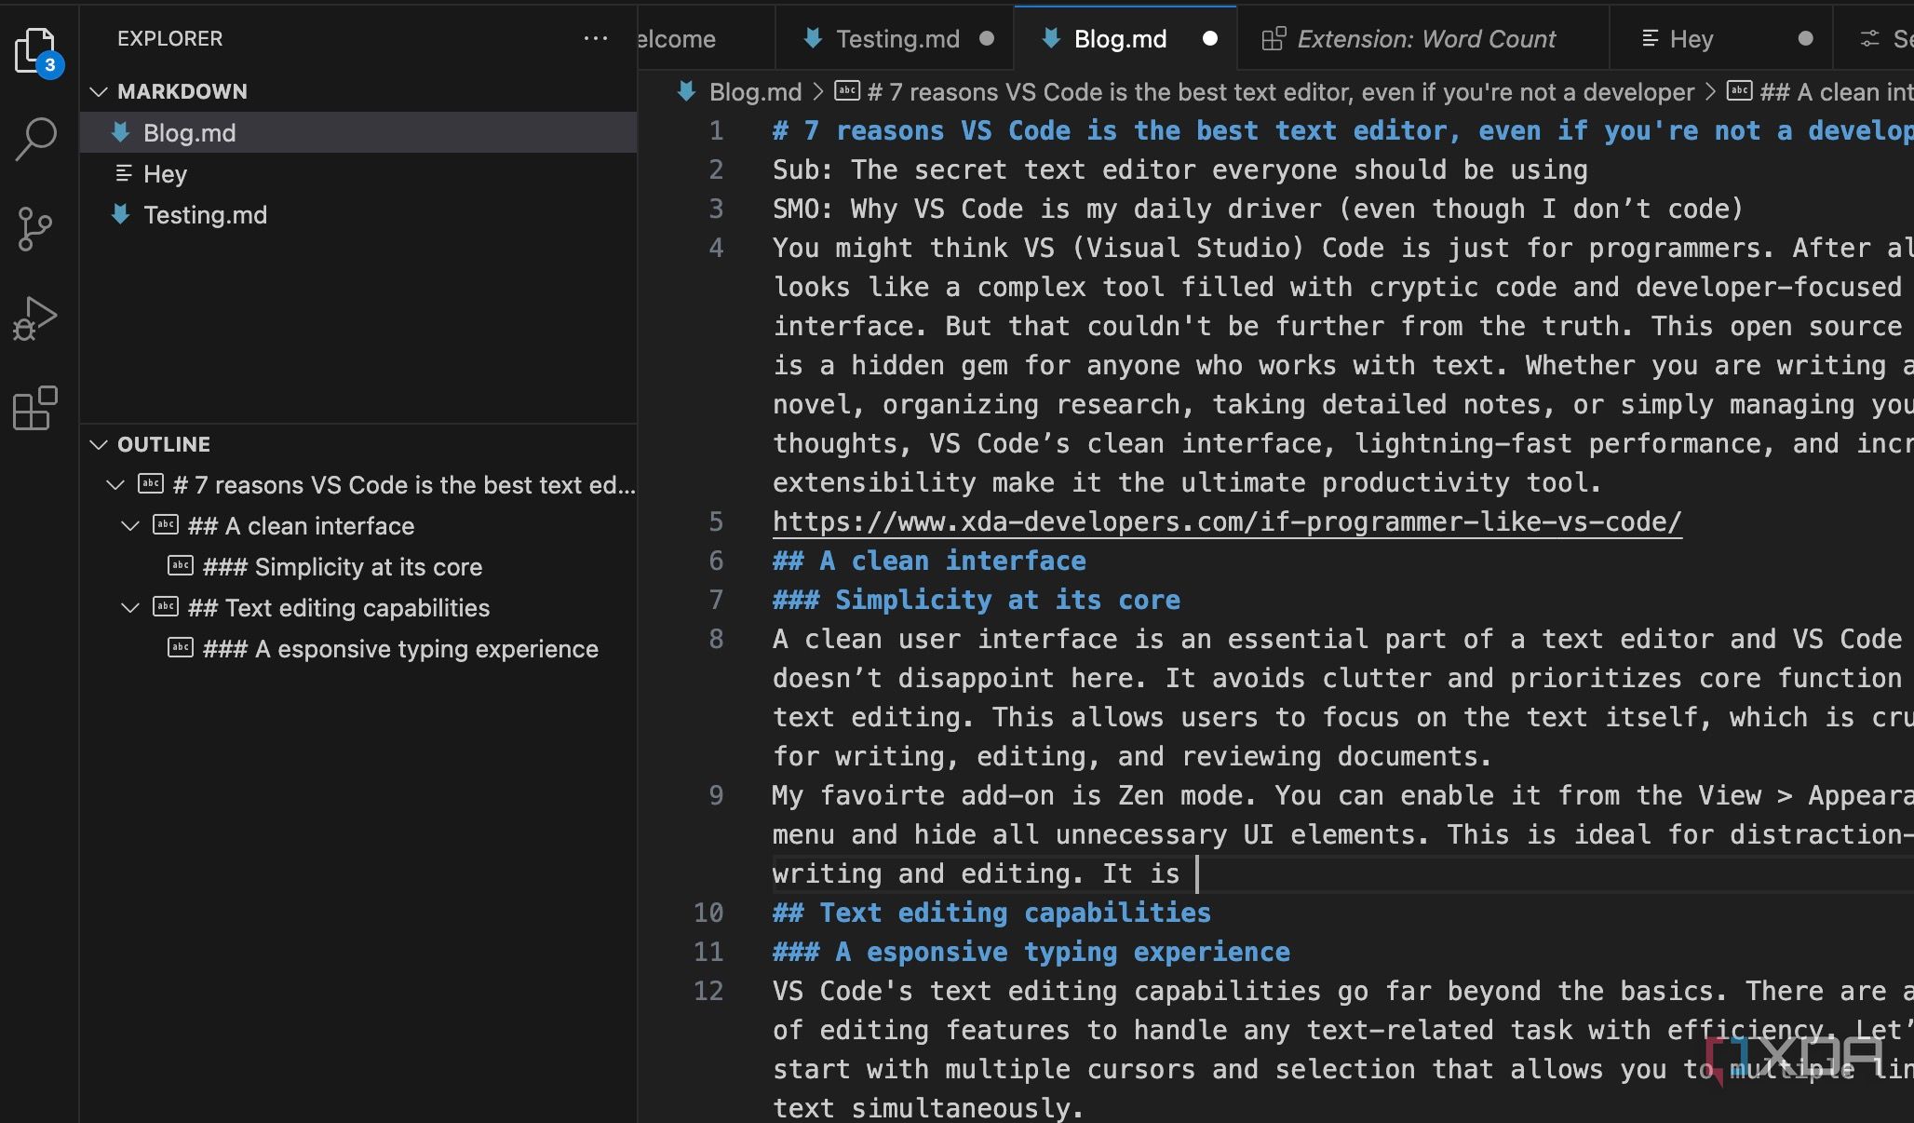The height and width of the screenshot is (1123, 1914).
Task: Click the markdown download icon beside Blog.md breadcrumb
Action: (687, 92)
